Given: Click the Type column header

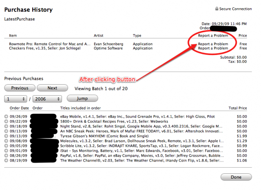Looking at the screenshot, I should [x=137, y=35].
